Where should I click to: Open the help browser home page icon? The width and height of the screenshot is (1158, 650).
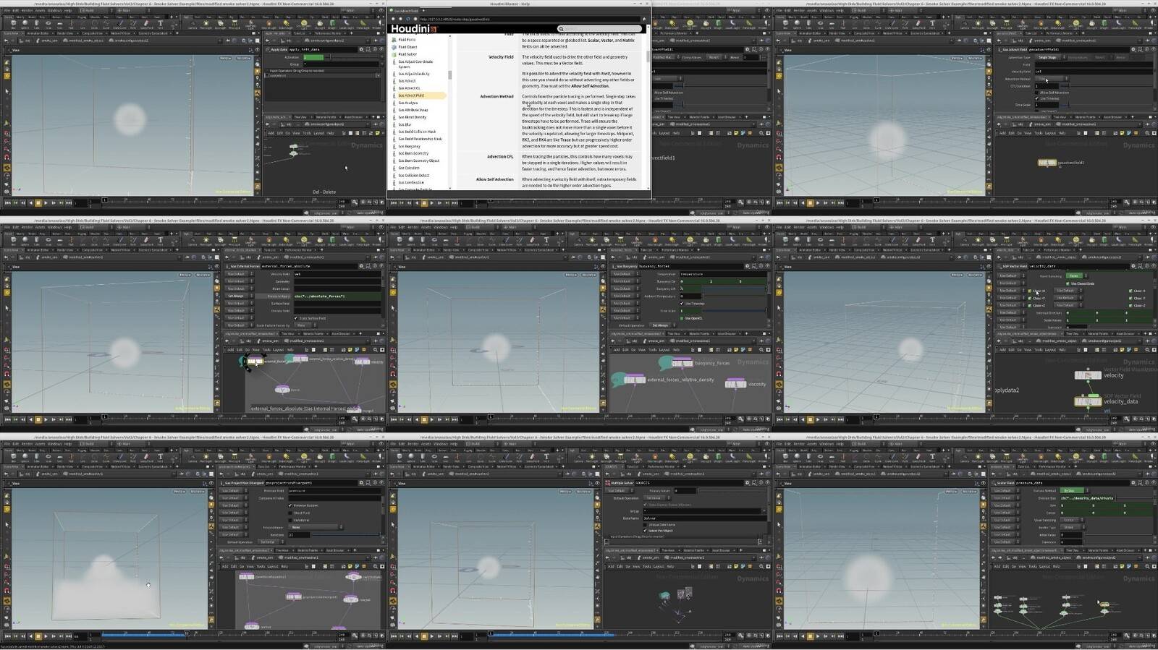click(415, 19)
